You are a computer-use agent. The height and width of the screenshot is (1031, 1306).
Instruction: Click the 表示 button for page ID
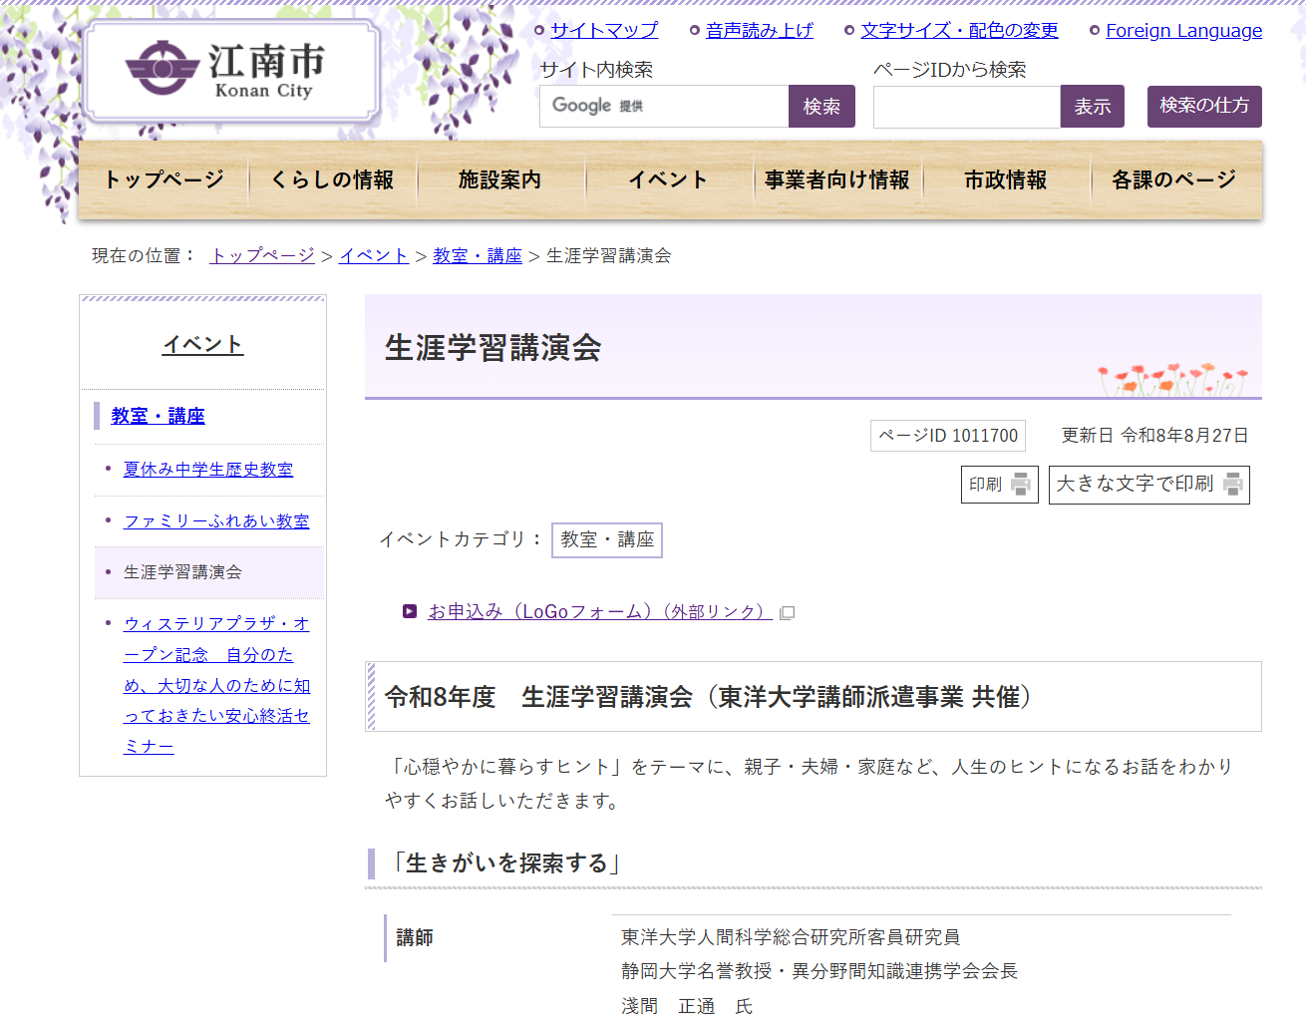pos(1093,107)
